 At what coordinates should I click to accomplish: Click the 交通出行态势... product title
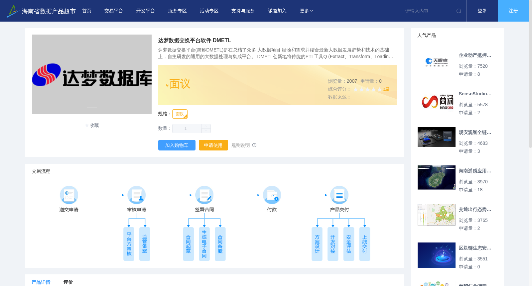475,210
